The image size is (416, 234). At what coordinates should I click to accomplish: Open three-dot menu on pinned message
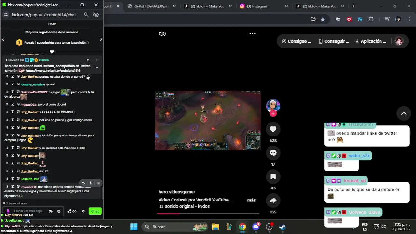[97, 60]
